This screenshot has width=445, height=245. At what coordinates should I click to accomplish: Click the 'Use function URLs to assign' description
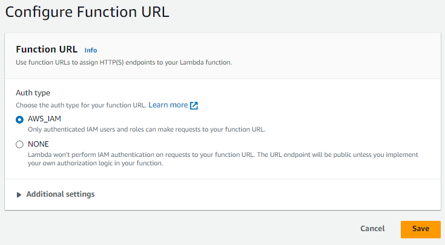point(124,63)
